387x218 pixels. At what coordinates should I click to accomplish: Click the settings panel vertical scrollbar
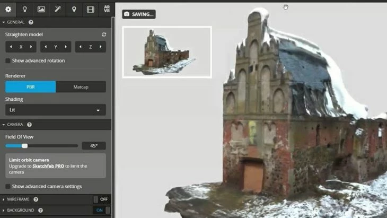tap(113, 117)
